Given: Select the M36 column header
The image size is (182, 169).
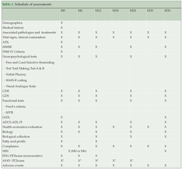Looking at the screenshot, I should coord(167,11).
